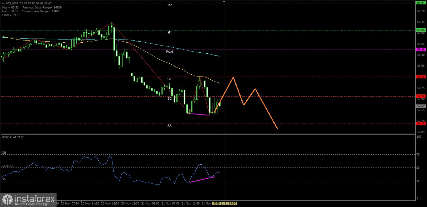
Task: Click the CENTER label in RSI panel
Action: [x=8, y=166]
